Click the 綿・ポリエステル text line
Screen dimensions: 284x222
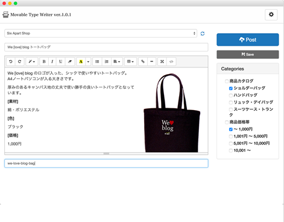coord(24,110)
